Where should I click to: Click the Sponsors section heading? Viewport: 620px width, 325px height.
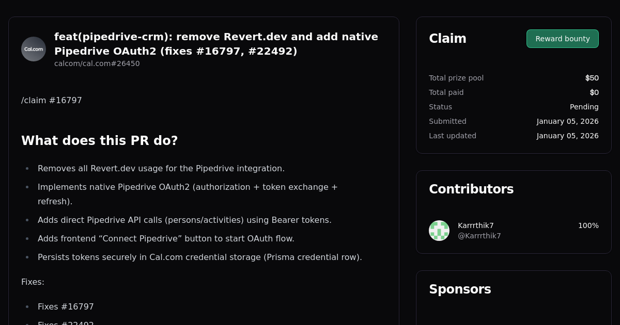coord(460,289)
